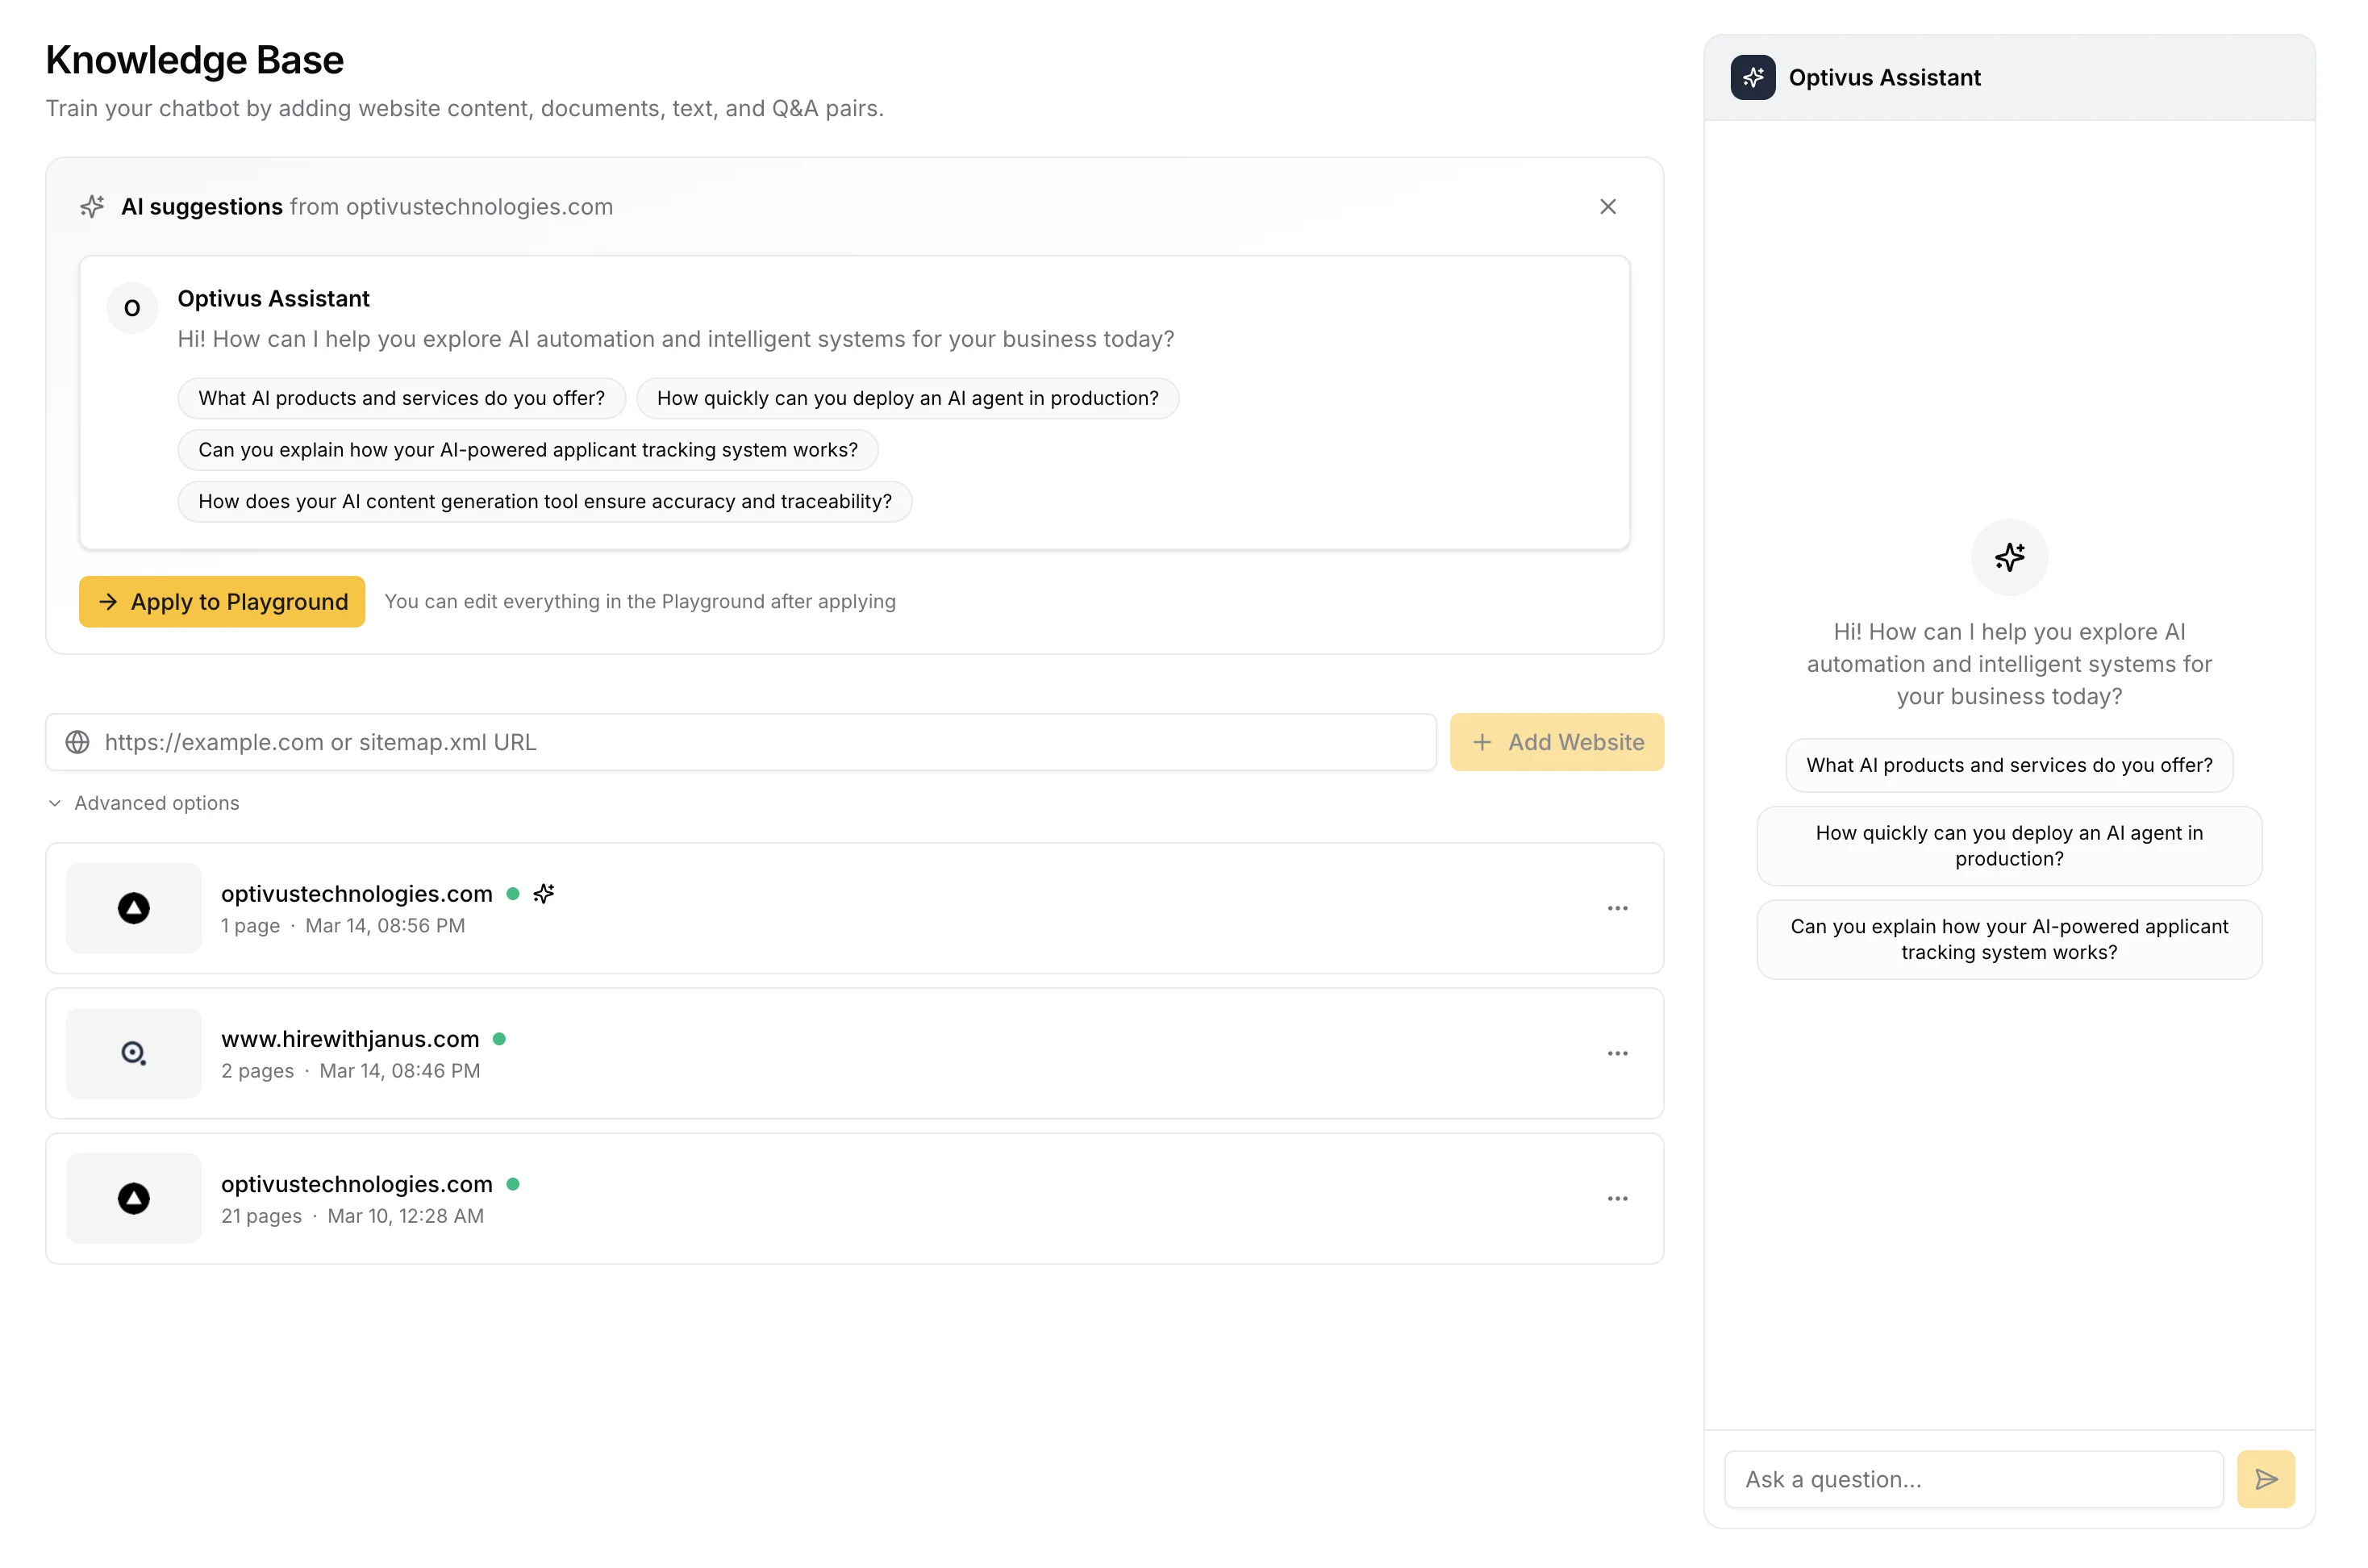2368x1568 pixels.
Task: Click the sparkle icon beside AI suggestions
Action: [x=92, y=207]
